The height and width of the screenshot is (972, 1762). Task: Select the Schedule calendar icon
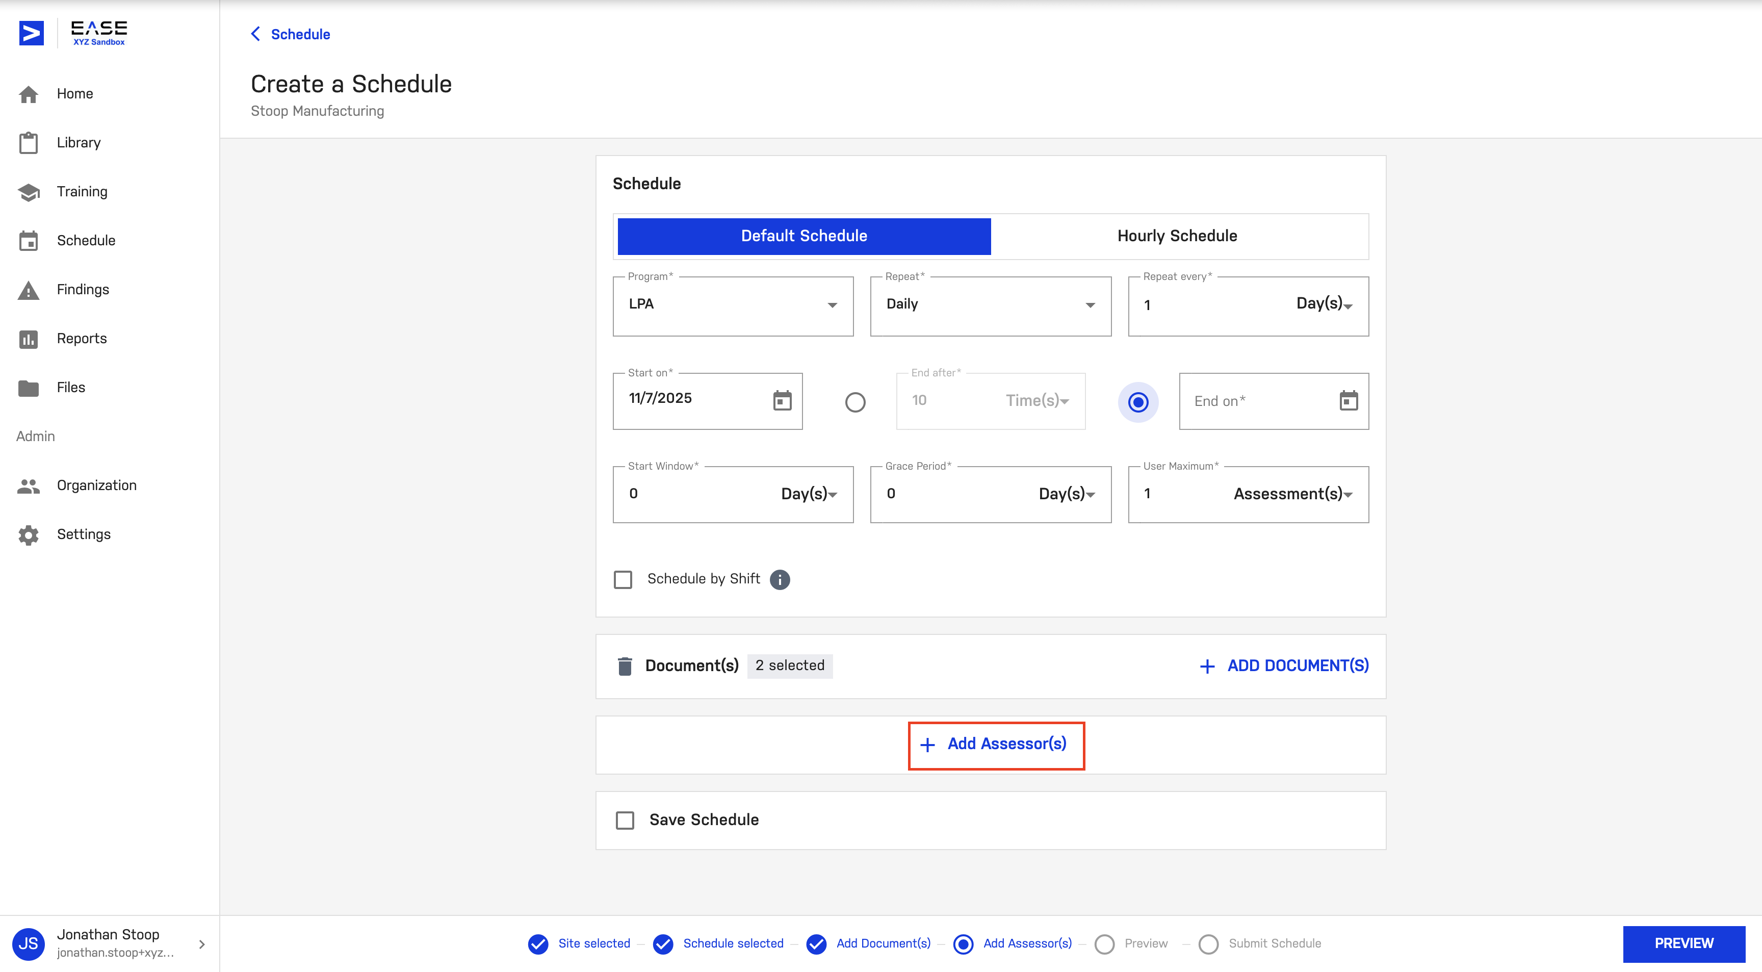(28, 241)
